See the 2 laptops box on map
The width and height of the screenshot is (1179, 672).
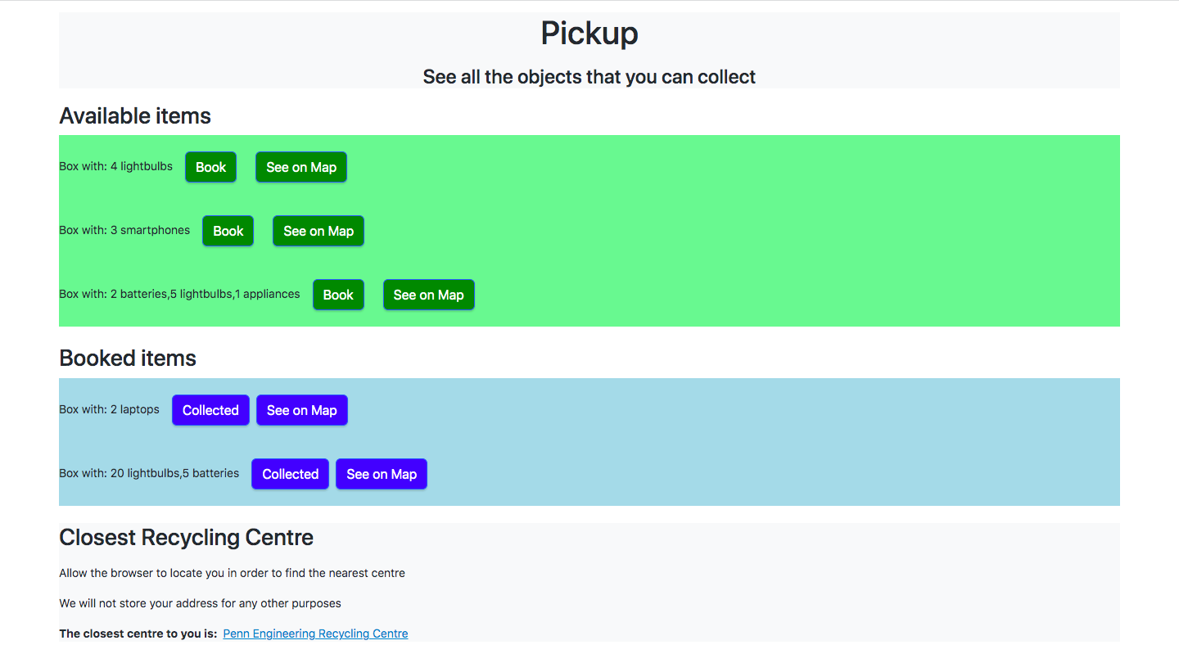pos(301,410)
